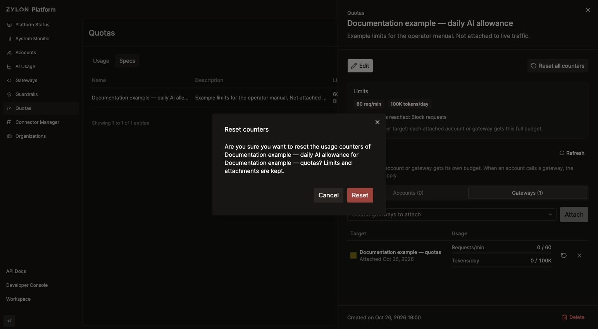Viewport: 598px width, 329px height.
Task: Click the Connector Manager grid icon
Action: tap(9, 122)
